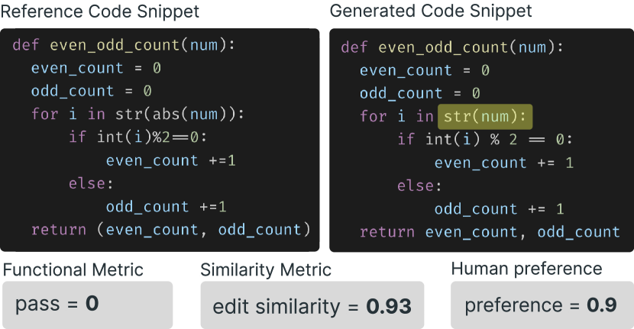Click "if int(i)%2==0:" in the reference code
This screenshot has width=634, height=329.
138,137
